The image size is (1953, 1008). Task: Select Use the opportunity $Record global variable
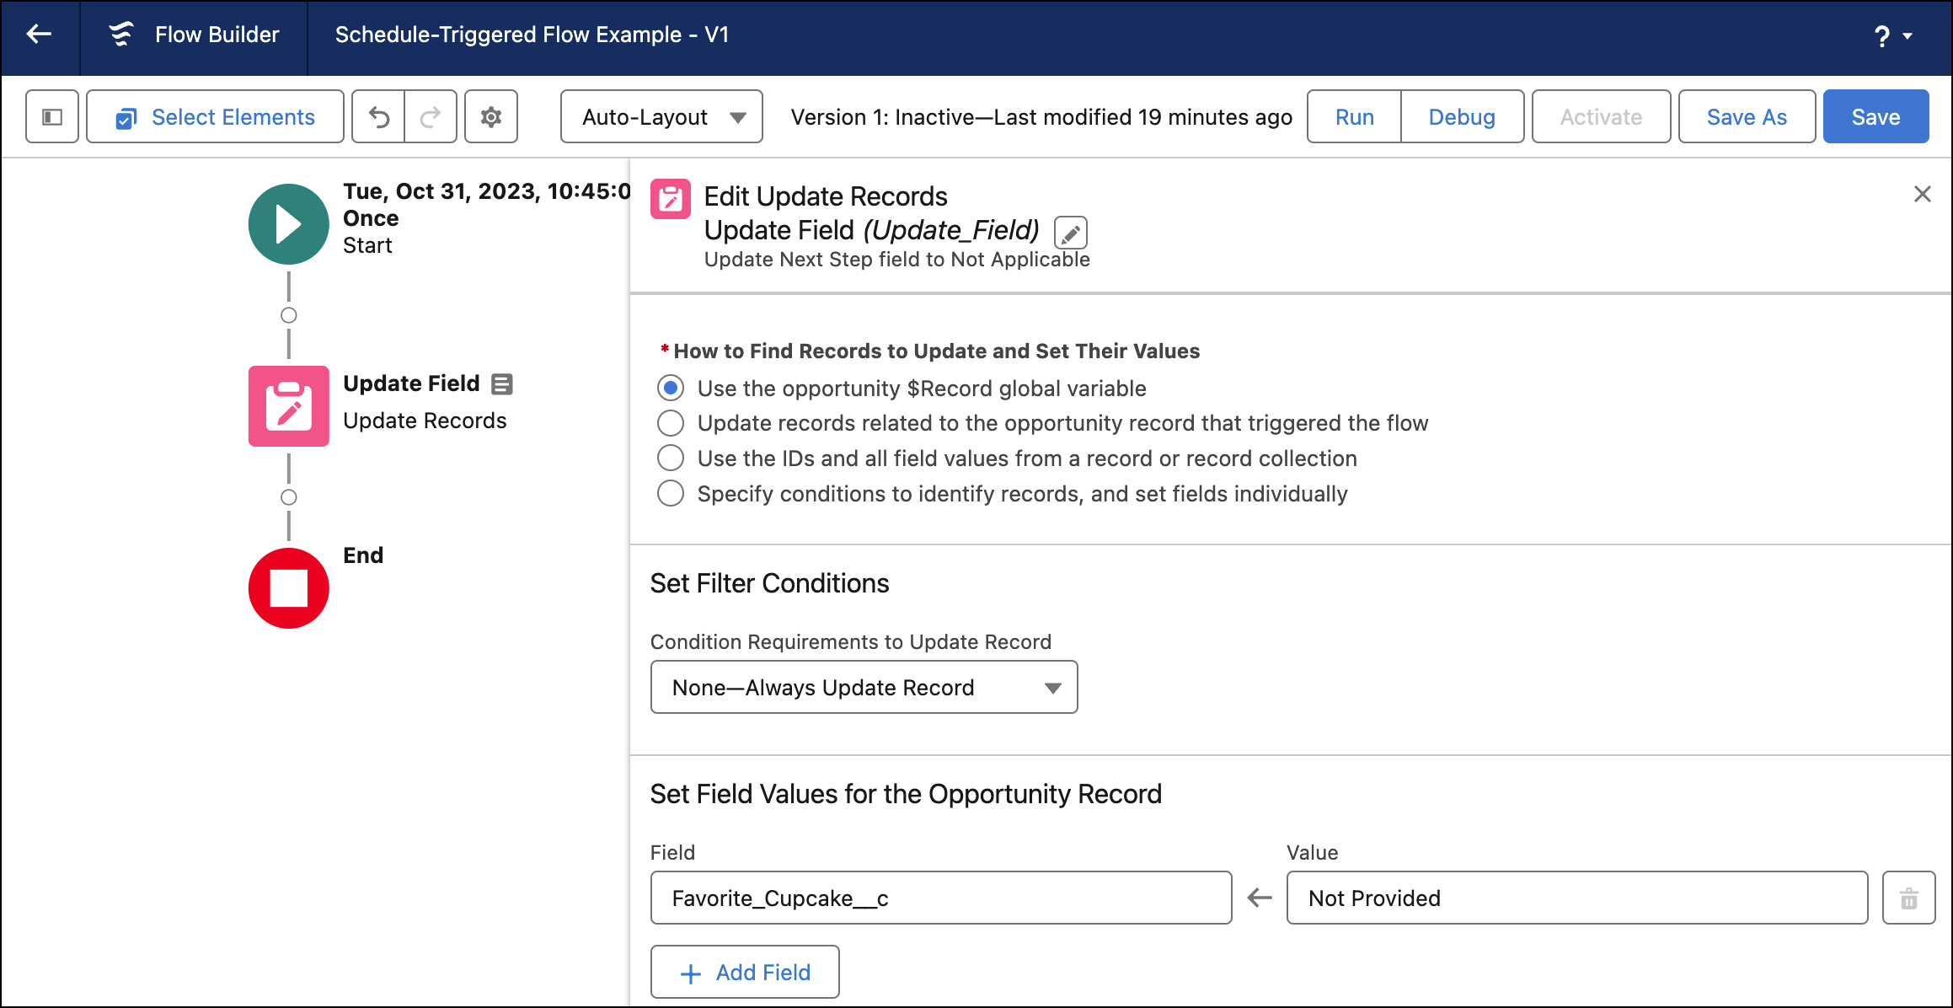point(671,388)
